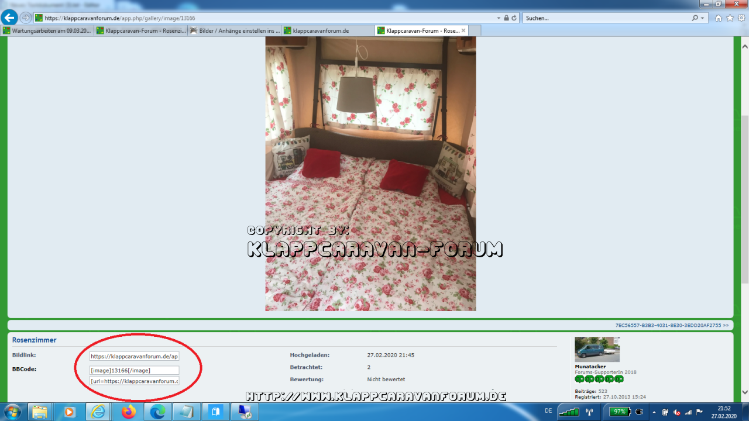Screen dimensions: 749x421
Task: Switch to Bilder / Anhänge einstellen tab
Action: [x=235, y=30]
